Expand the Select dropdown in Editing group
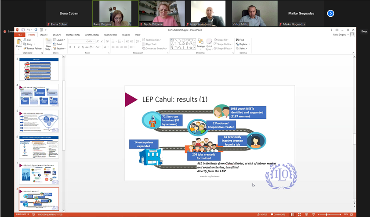 [243, 48]
